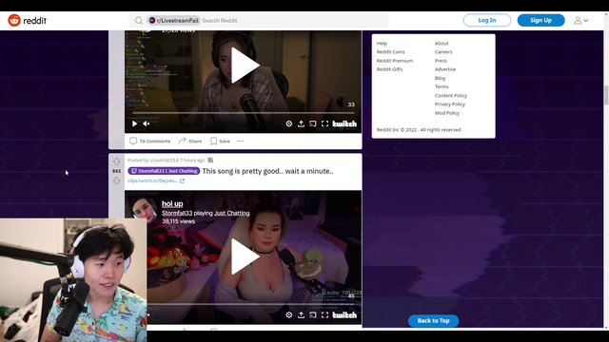
Task: Toggle theatre mode on top clip
Action: pos(313,123)
